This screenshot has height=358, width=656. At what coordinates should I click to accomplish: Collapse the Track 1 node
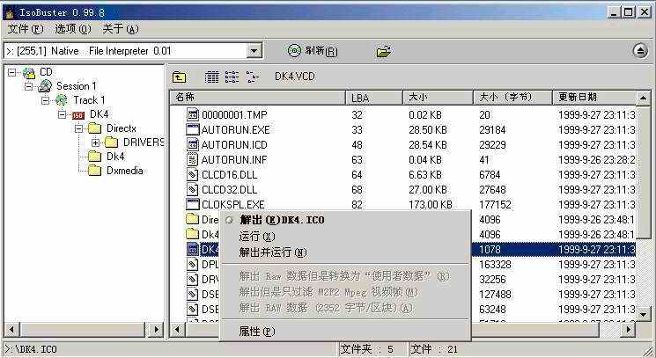pyautogui.click(x=45, y=100)
